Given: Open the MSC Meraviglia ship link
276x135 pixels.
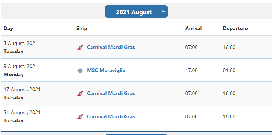Looking at the screenshot, I should click(106, 70).
